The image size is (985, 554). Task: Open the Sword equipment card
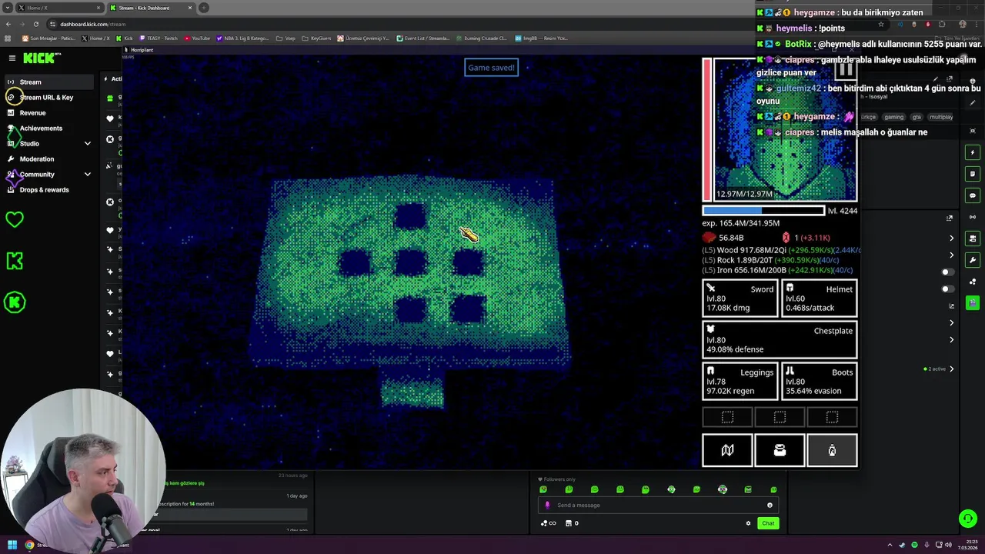coord(740,298)
